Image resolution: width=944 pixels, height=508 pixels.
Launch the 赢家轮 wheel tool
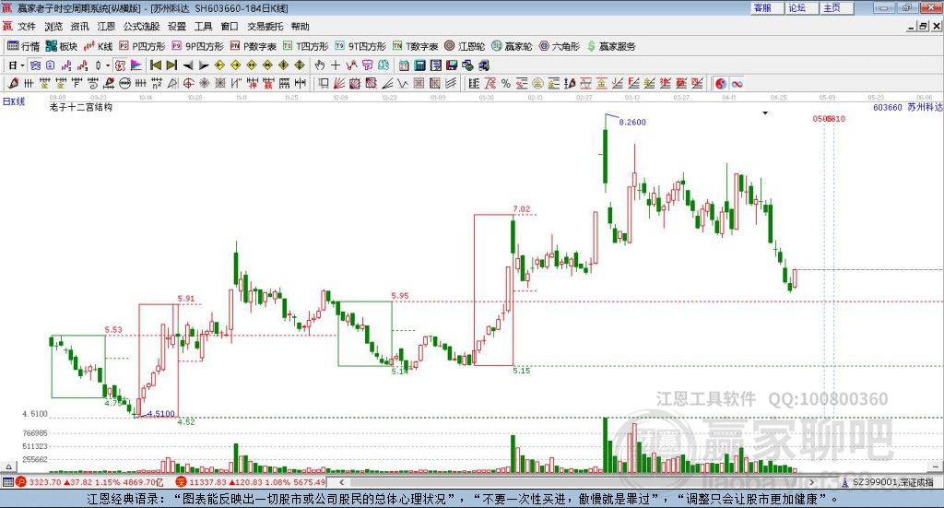[x=512, y=46]
